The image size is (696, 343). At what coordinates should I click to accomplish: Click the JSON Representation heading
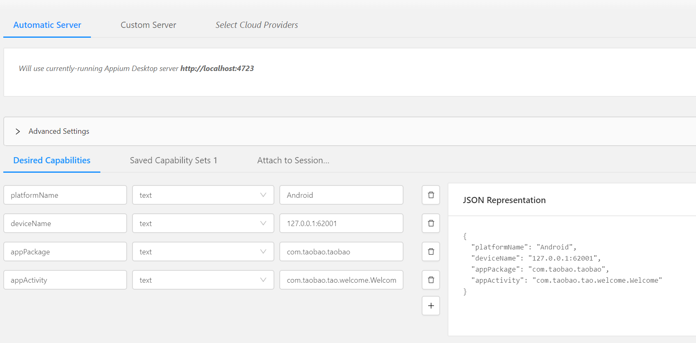click(504, 200)
